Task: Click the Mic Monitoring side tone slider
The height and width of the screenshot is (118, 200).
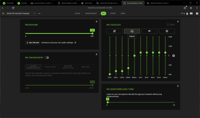Action: coord(141,102)
